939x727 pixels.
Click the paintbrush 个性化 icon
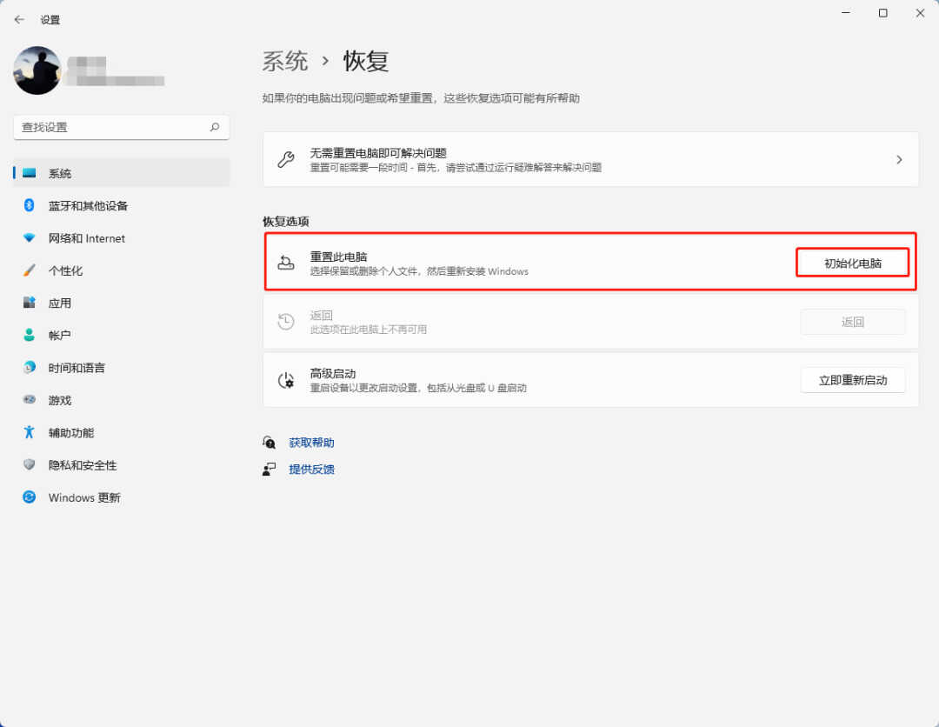tap(29, 270)
